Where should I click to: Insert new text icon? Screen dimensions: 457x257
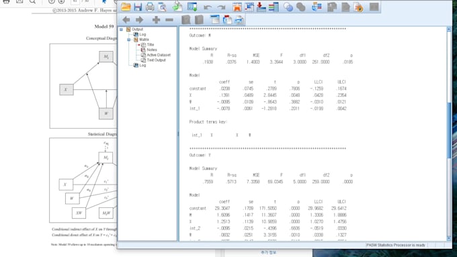click(239, 19)
